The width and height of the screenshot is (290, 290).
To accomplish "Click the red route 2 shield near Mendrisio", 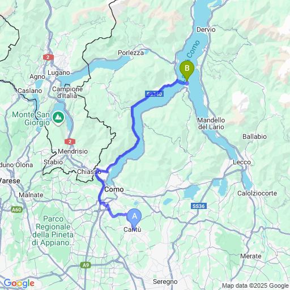I will tap(70, 142).
